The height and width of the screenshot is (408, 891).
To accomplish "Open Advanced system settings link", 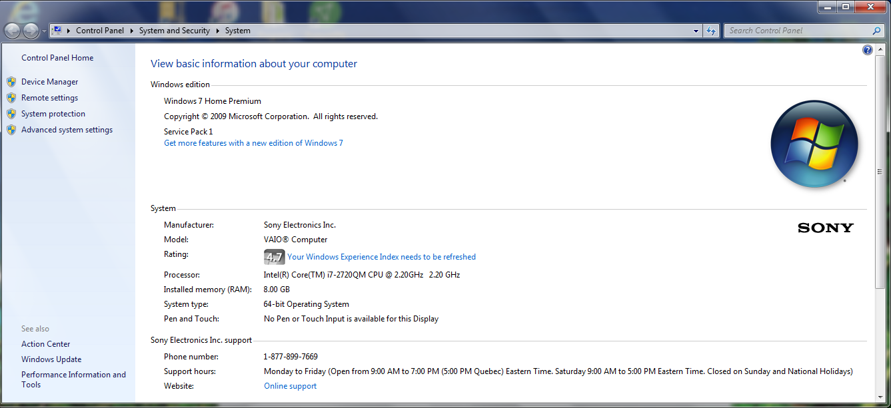I will [x=67, y=130].
